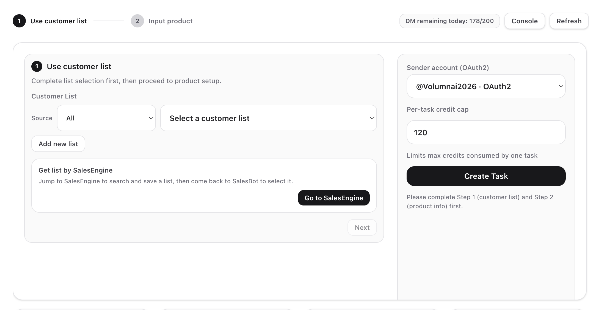Open the Source All dropdown
This screenshot has width=596, height=310.
[x=106, y=118]
